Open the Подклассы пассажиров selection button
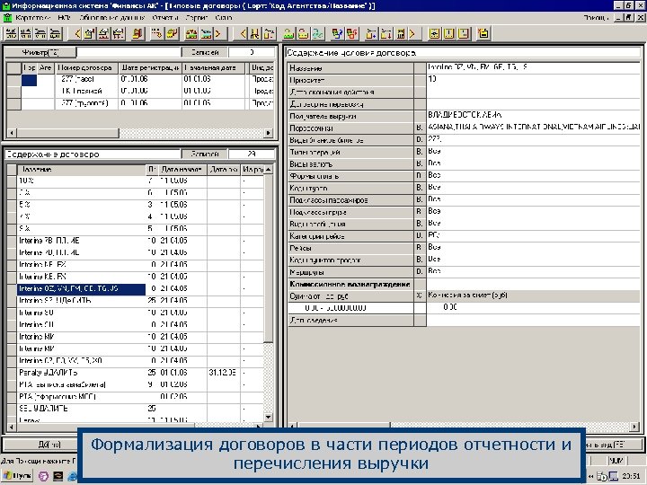 pyautogui.click(x=420, y=199)
